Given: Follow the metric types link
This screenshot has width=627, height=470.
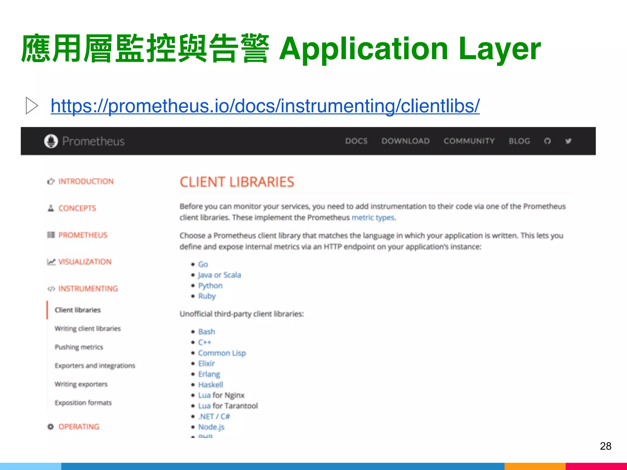Looking at the screenshot, I should coord(373,218).
